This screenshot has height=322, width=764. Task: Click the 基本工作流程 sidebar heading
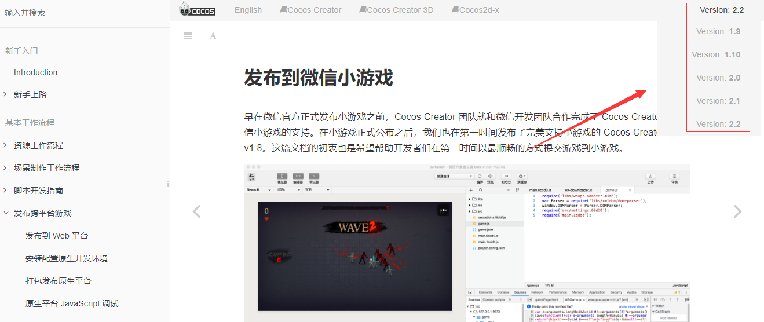[x=30, y=123]
